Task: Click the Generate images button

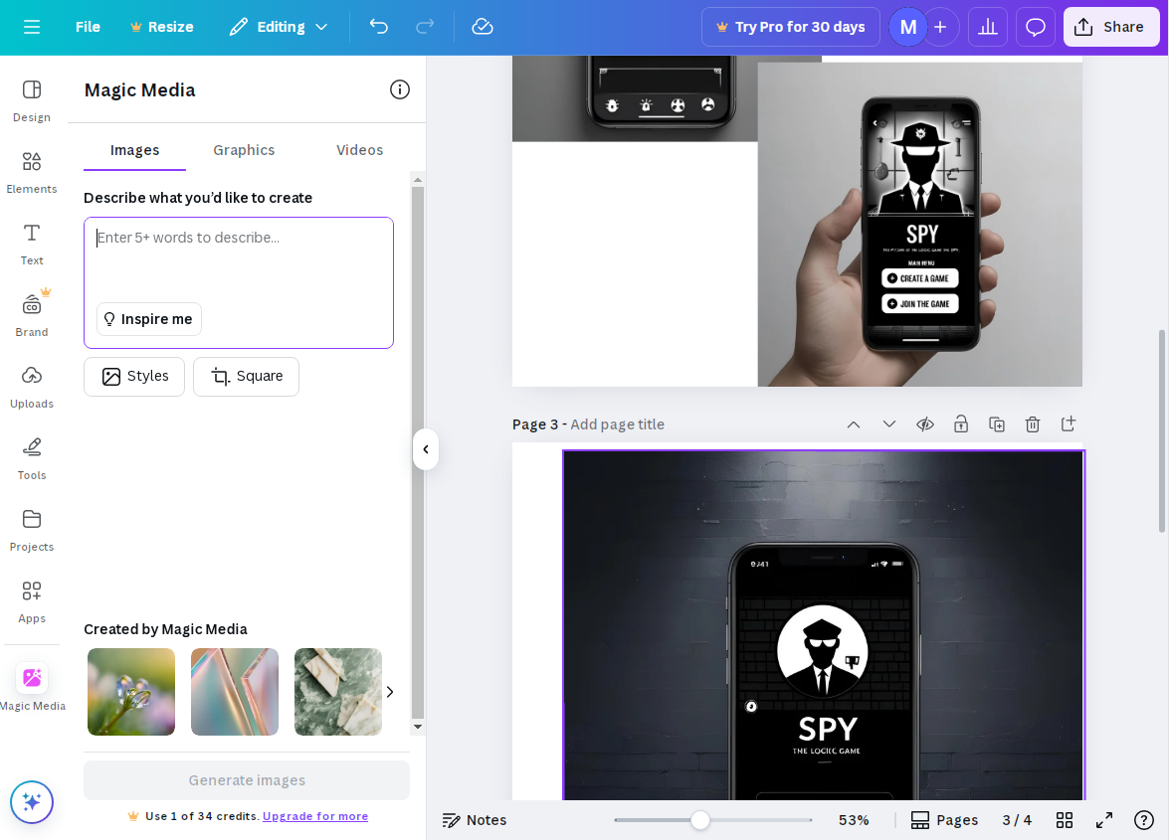Action: [247, 779]
